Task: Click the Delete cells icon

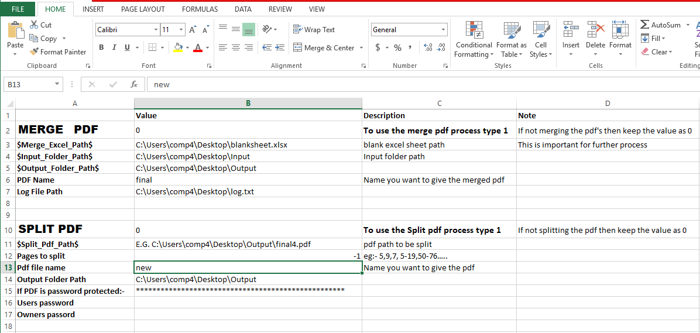Action: pyautogui.click(x=595, y=30)
